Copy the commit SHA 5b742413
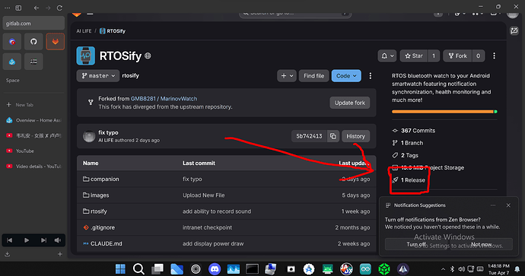 coord(332,136)
